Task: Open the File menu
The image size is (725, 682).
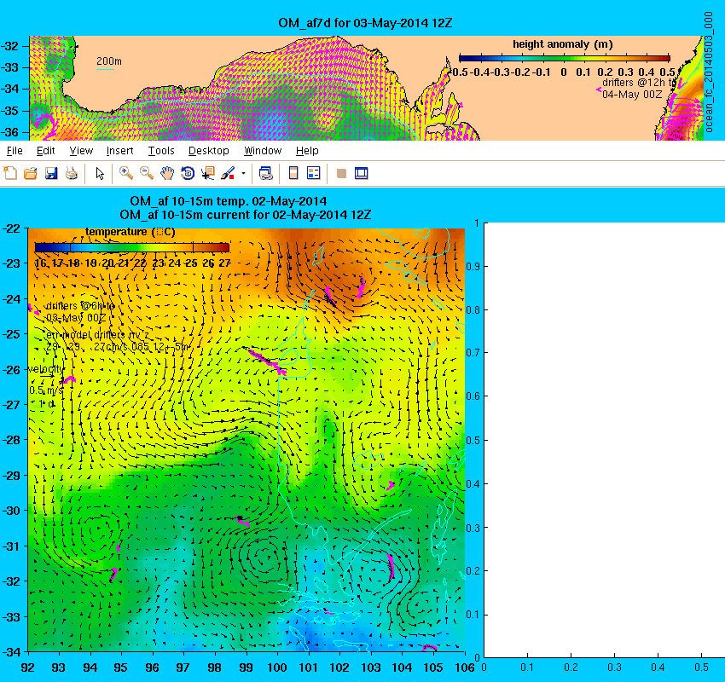Action: (x=14, y=151)
